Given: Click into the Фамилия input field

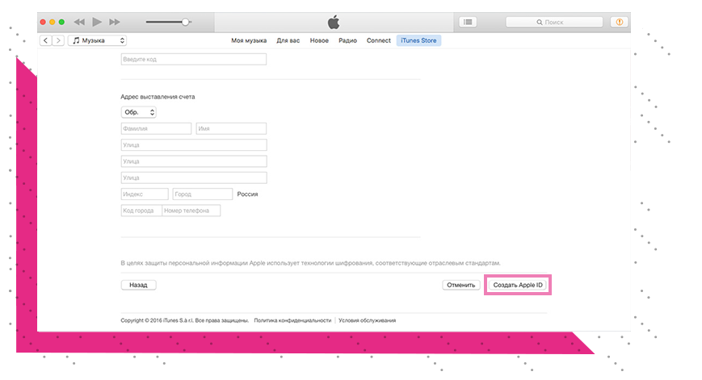Looking at the screenshot, I should pos(156,128).
